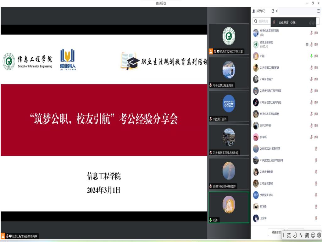This screenshot has width=322, height=242.
Task: Open the IME settings gear
Action: [319, 235]
